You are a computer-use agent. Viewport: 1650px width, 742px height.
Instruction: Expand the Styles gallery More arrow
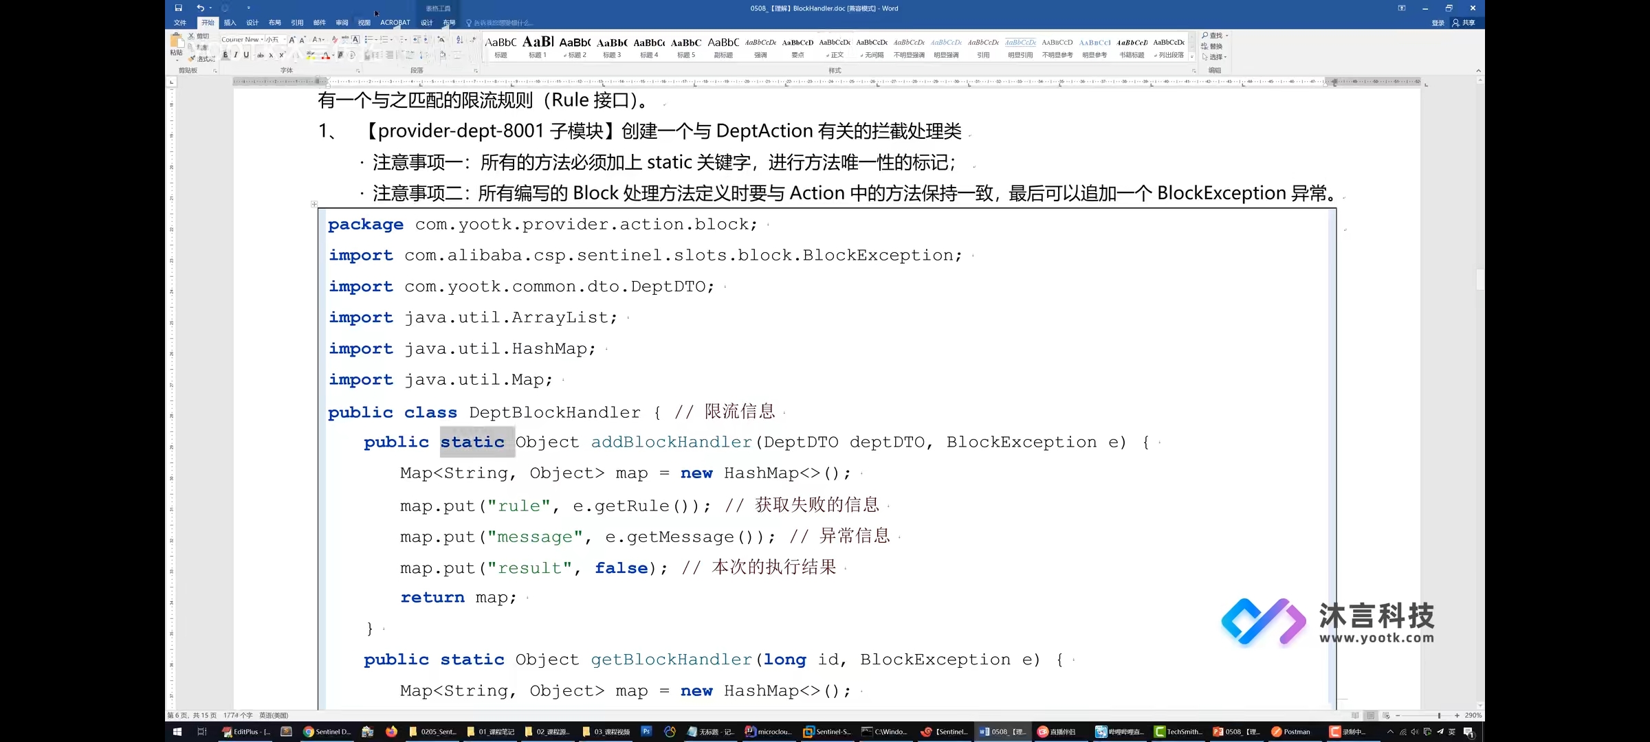pos(1192,57)
